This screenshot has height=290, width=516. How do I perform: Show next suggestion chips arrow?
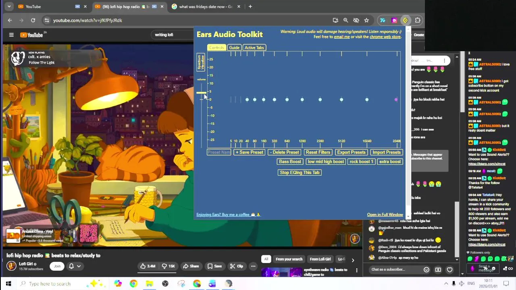(353, 260)
